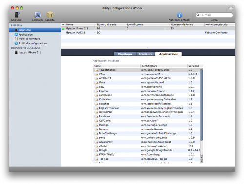Click the iMmo app icon

[96, 74]
